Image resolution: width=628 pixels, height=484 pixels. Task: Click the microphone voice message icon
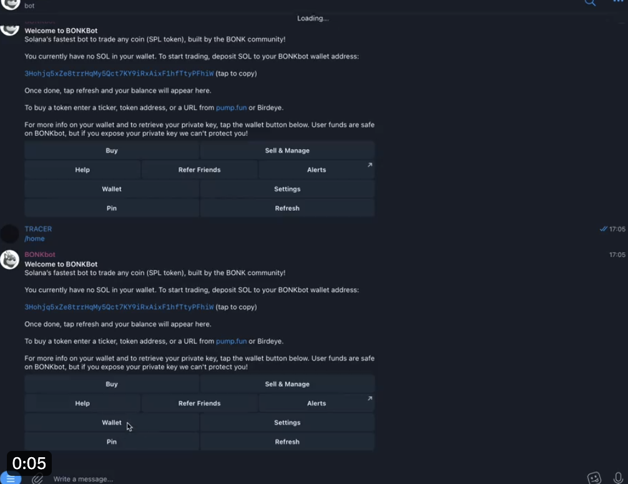[x=618, y=478]
